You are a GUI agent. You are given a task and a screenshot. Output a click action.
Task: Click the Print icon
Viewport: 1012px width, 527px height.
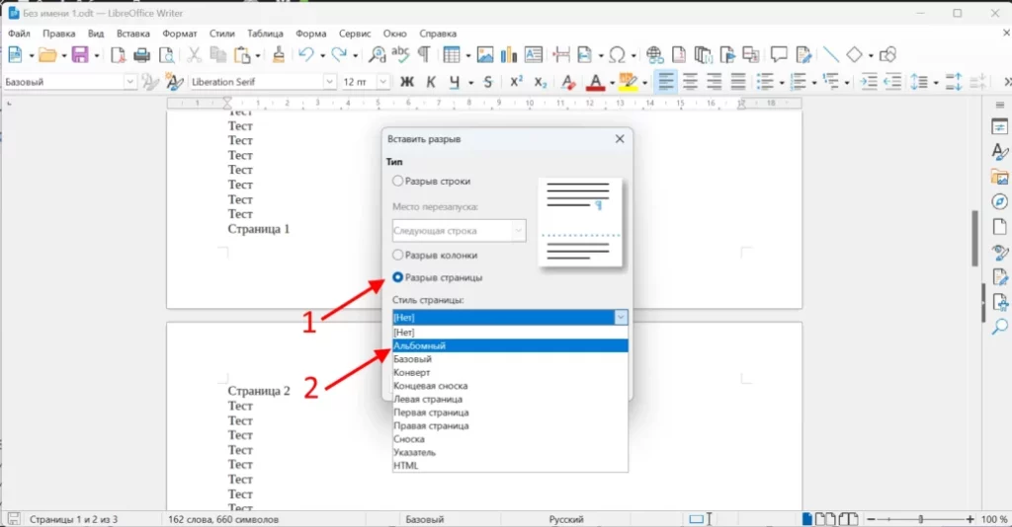(142, 55)
